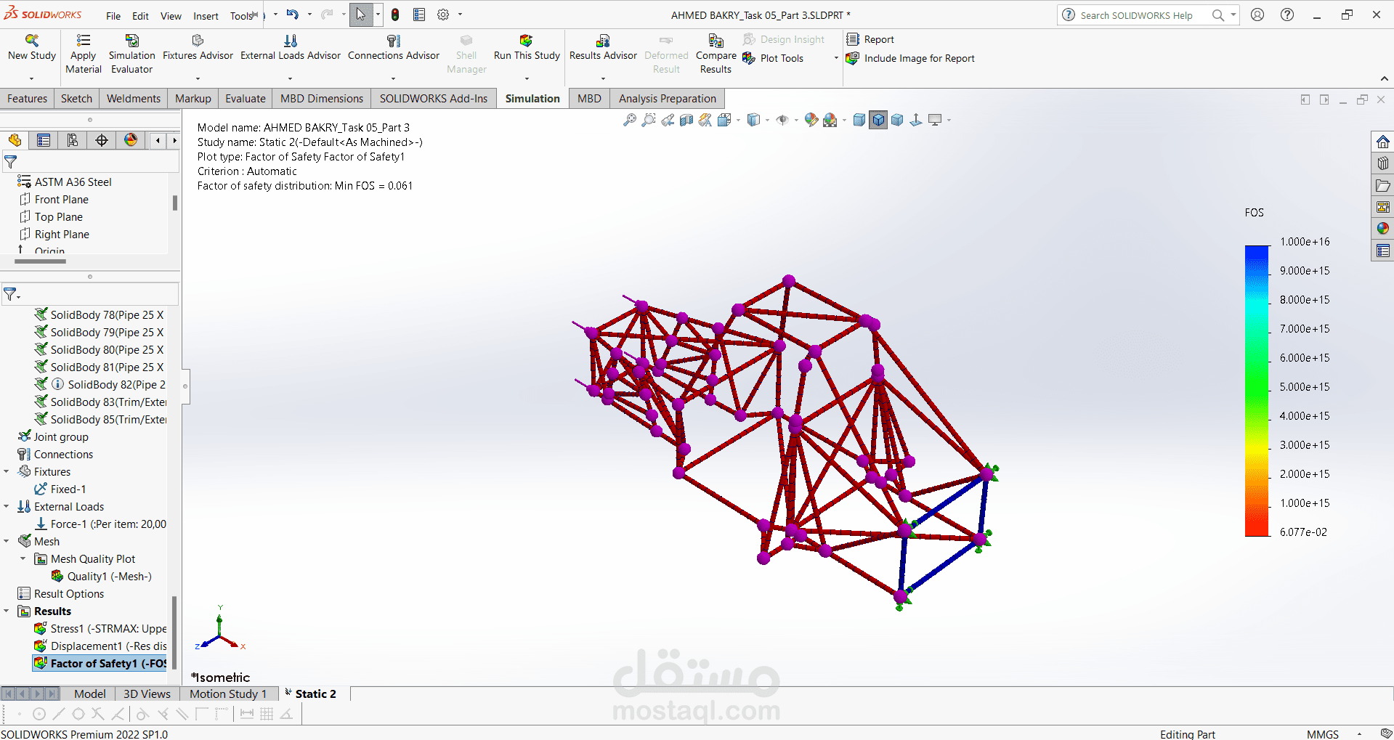
Task: Click the Zoom to Fit icon
Action: pos(630,120)
